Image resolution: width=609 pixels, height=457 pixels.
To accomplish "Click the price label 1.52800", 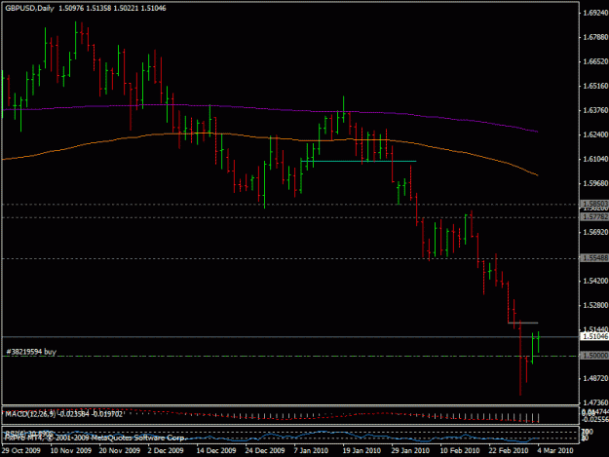I will coord(595,305).
